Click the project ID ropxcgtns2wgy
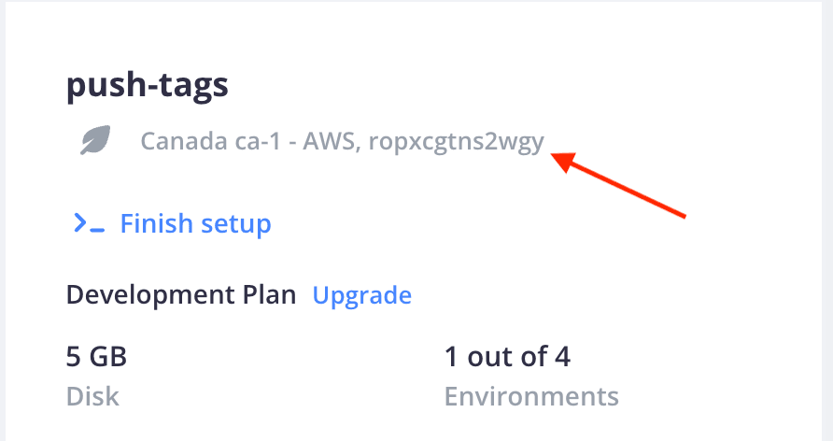This screenshot has height=441, width=833. pos(457,142)
